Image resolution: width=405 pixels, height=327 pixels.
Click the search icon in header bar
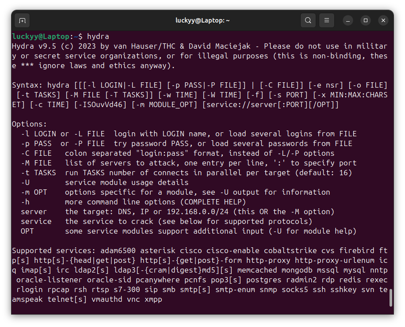coord(308,20)
